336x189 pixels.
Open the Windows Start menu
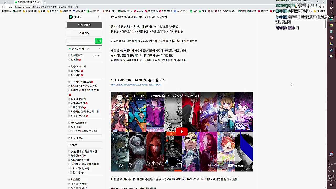click(331, 3)
